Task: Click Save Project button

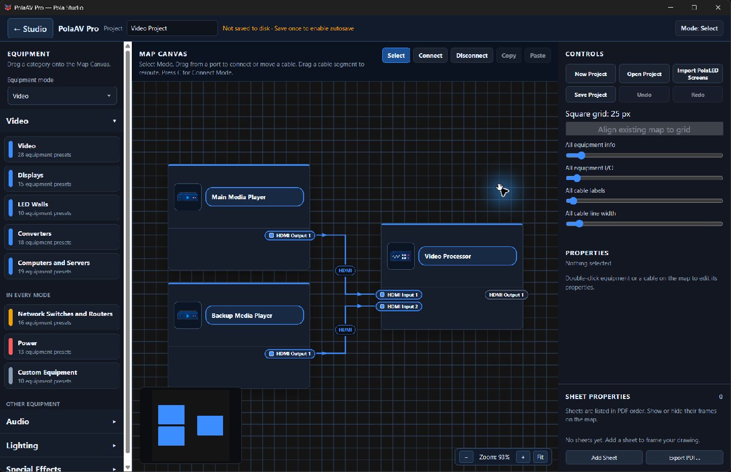Action: [x=591, y=95]
